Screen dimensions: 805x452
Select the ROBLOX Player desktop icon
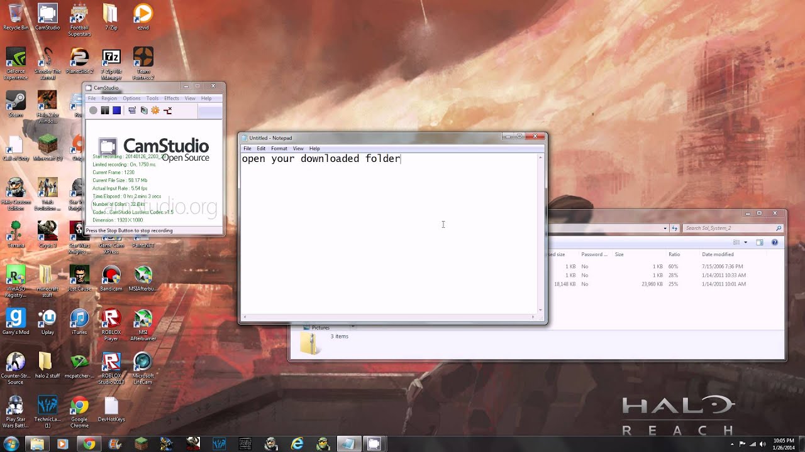tap(111, 325)
